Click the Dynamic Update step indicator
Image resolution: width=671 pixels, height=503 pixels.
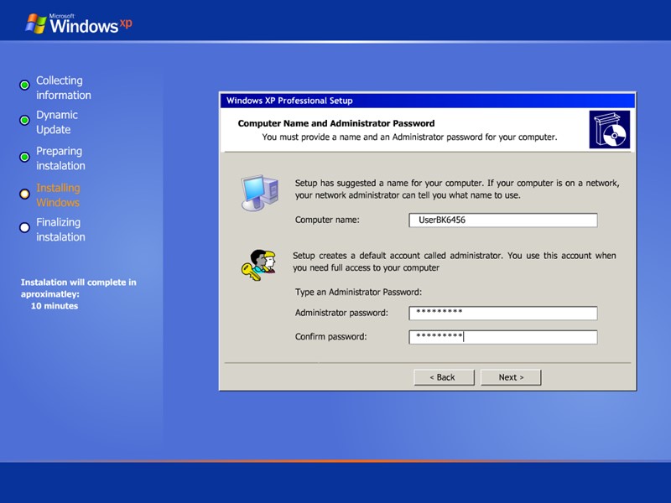pyautogui.click(x=24, y=120)
